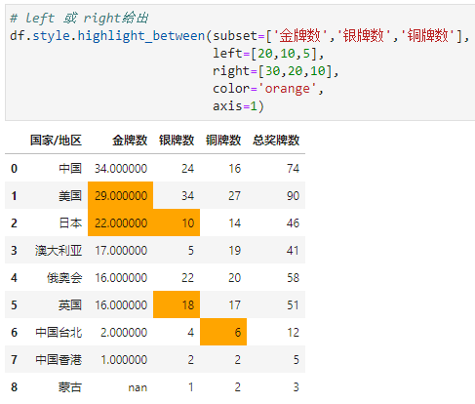Click the nan value in the 蒙古 row

(138, 387)
